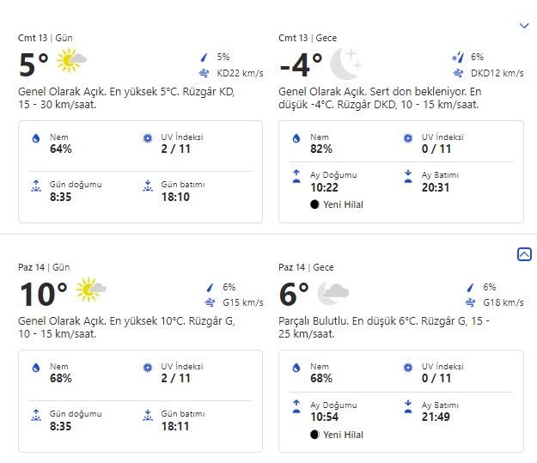
Task: Click the moonrise icon at 10:22
Action: pyautogui.click(x=296, y=175)
